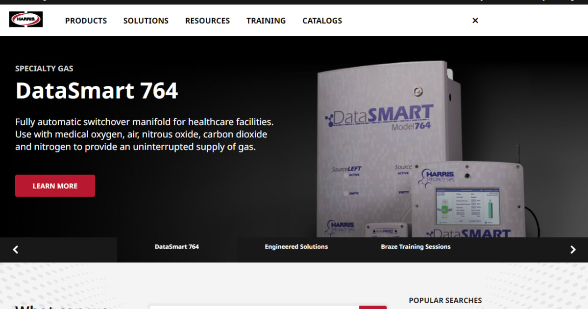Click the red LEARN MORE button
588x309 pixels.
click(x=55, y=186)
